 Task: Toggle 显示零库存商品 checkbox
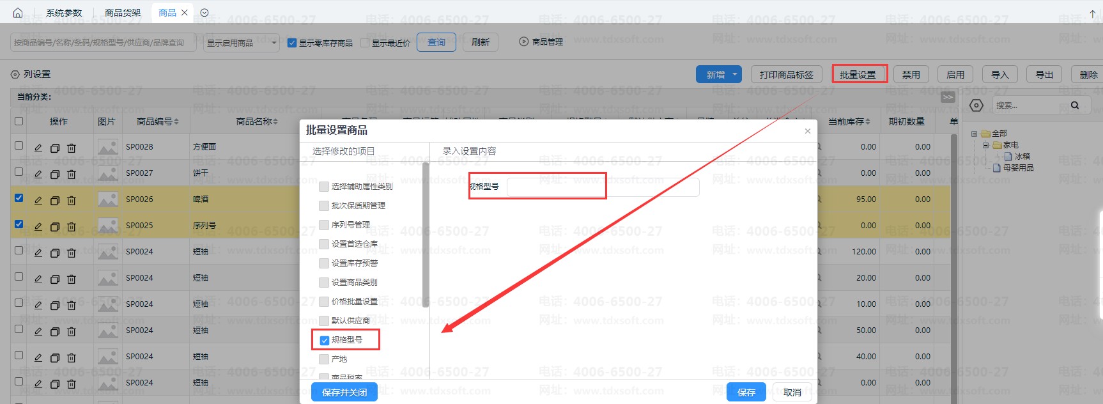(292, 43)
